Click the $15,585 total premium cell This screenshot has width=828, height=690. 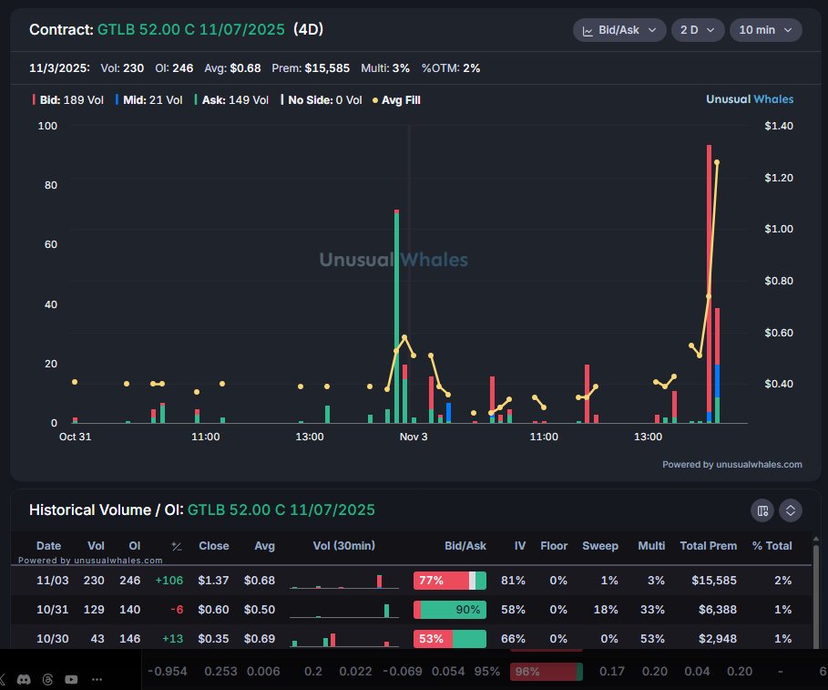click(x=714, y=581)
